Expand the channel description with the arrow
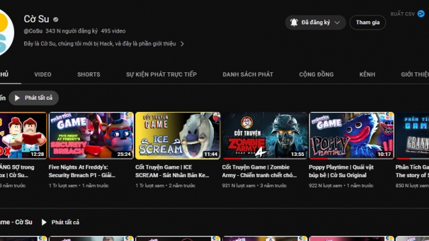 point(182,43)
